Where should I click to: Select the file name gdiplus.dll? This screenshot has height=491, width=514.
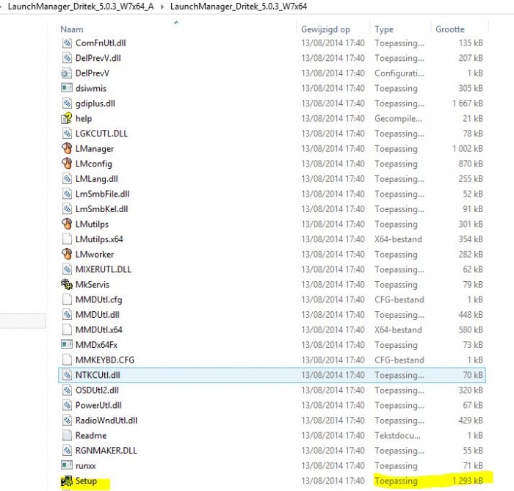click(95, 103)
